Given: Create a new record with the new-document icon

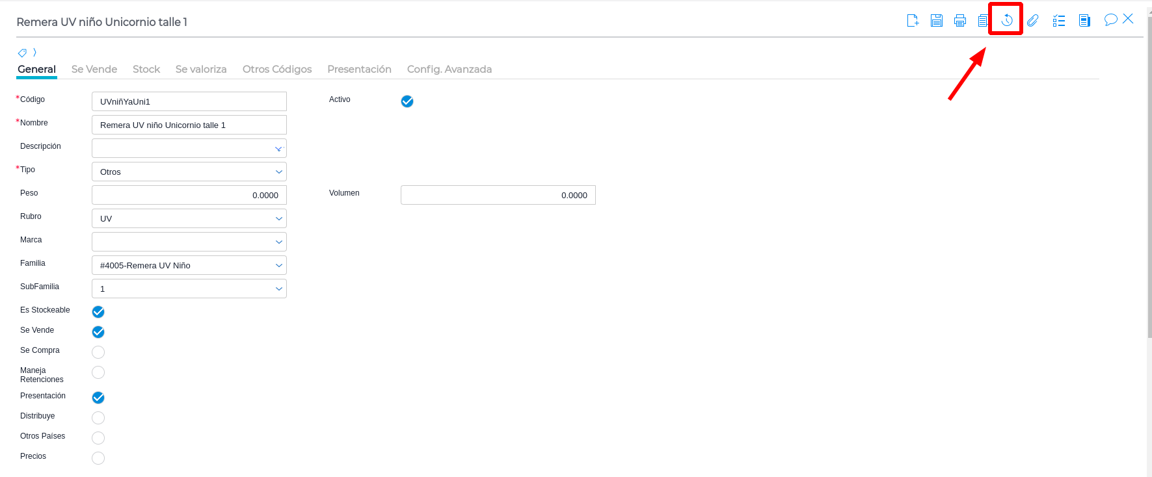Looking at the screenshot, I should click(913, 21).
